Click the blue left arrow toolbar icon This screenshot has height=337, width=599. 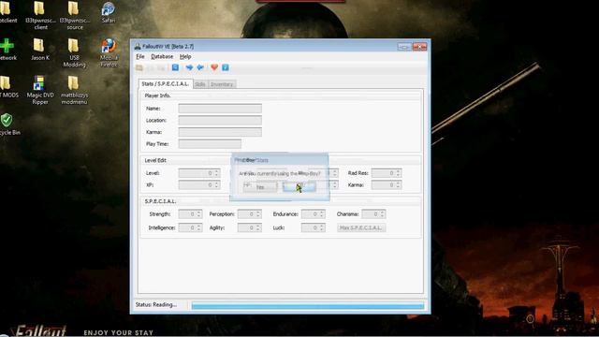point(200,67)
